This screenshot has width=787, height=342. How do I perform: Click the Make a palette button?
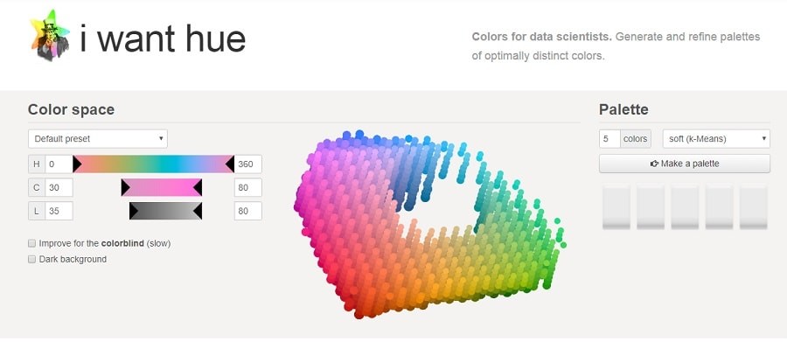pyautogui.click(x=685, y=164)
